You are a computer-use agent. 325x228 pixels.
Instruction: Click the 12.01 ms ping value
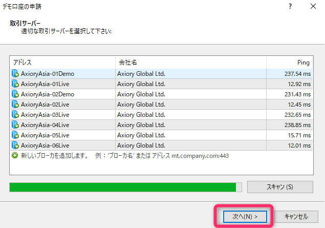click(x=299, y=146)
